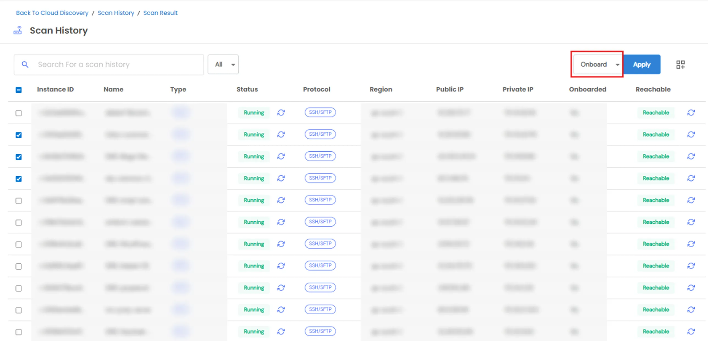Refresh status of the fifth table row

click(281, 200)
